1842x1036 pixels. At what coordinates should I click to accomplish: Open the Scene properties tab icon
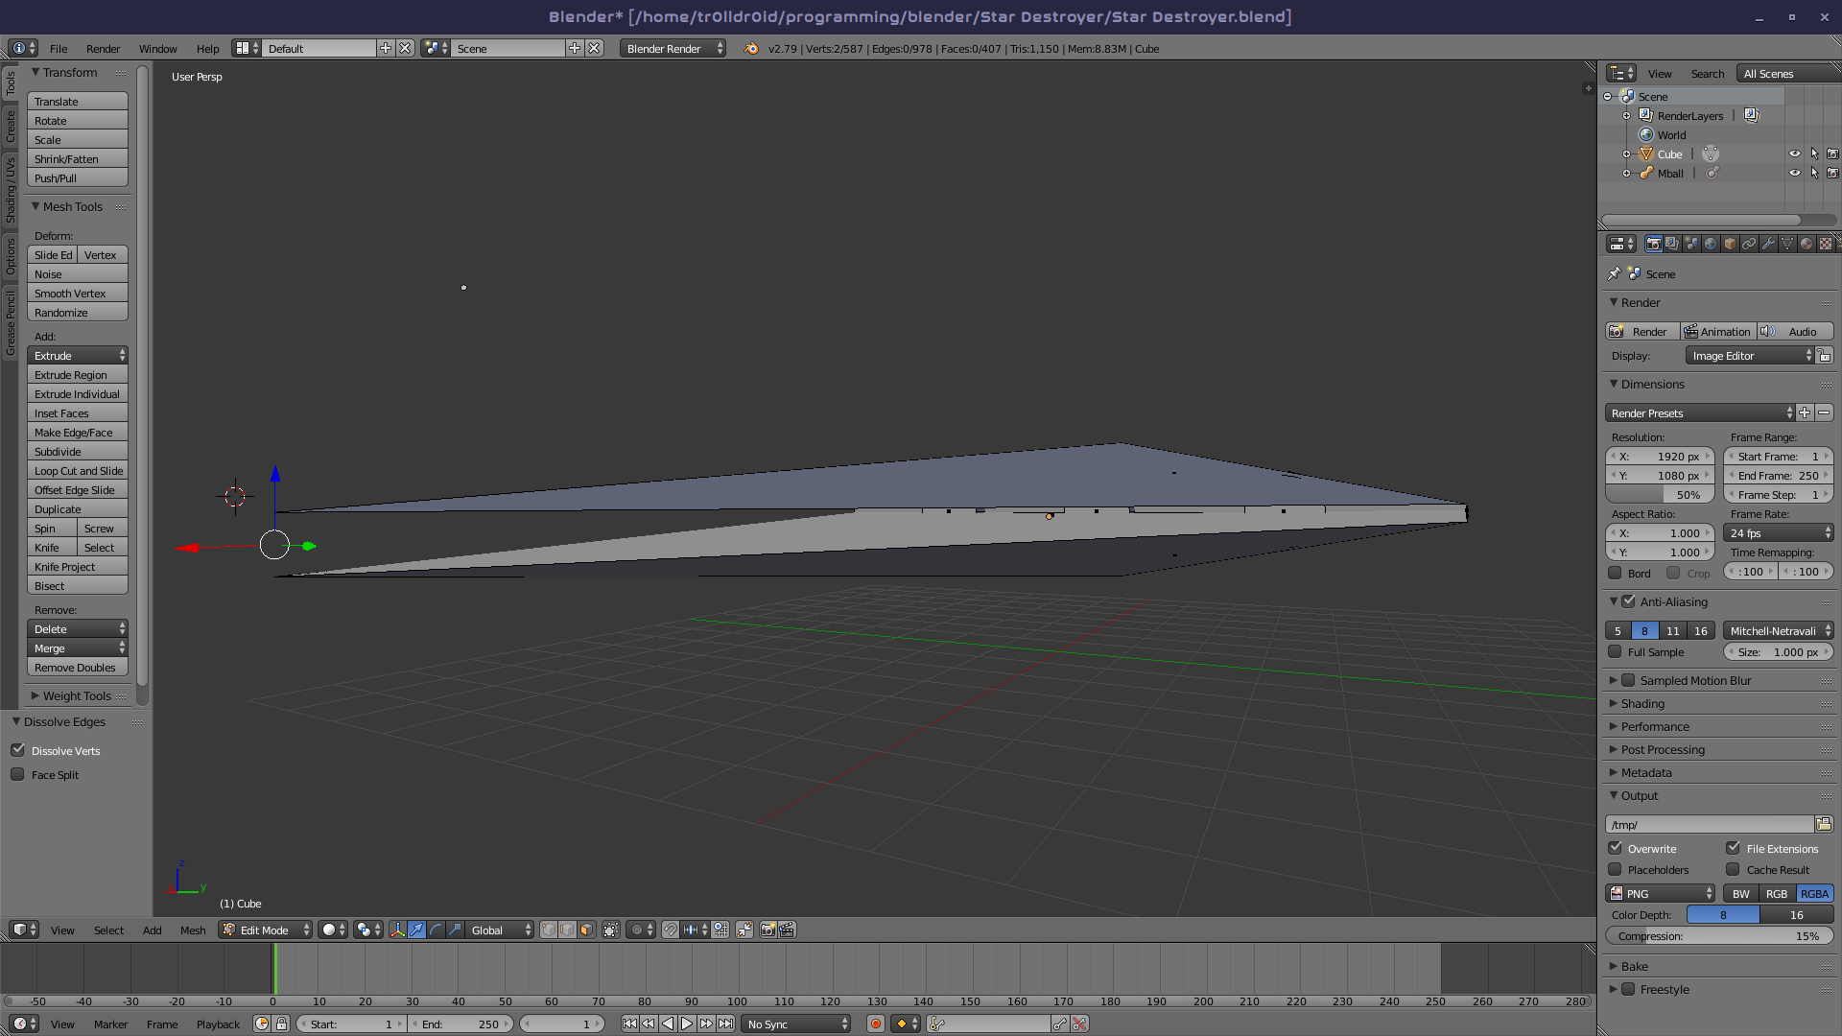pyautogui.click(x=1691, y=244)
